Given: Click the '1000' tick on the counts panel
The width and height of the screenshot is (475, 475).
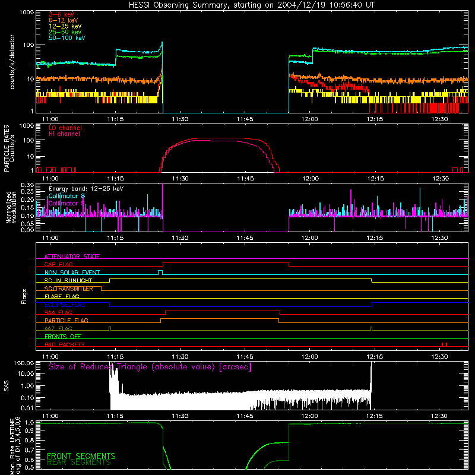Looking at the screenshot, I should (x=26, y=12).
